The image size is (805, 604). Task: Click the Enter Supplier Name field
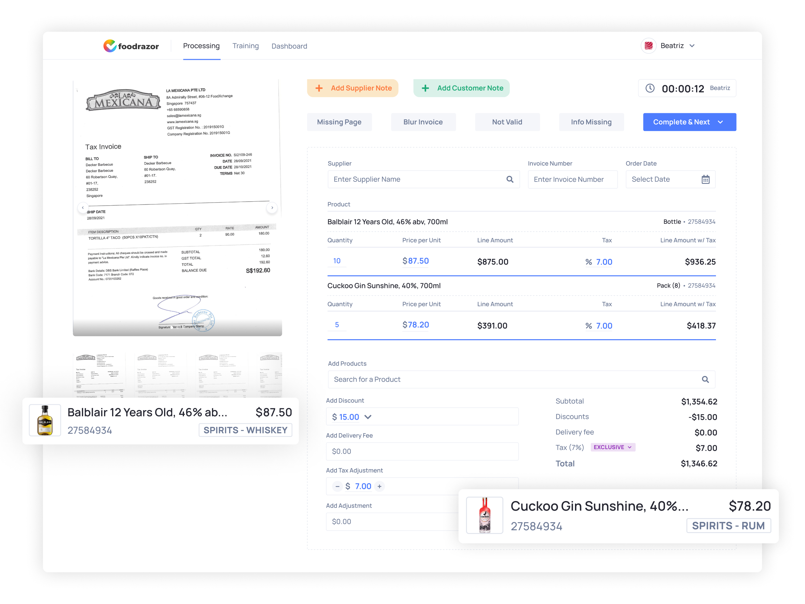pyautogui.click(x=424, y=179)
